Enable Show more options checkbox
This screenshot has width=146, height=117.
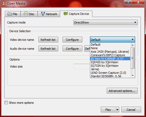pos(6,103)
